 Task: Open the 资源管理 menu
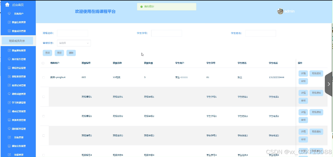[x=18, y=155]
